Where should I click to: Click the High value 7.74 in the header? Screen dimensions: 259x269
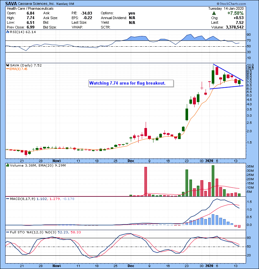(x=30, y=18)
